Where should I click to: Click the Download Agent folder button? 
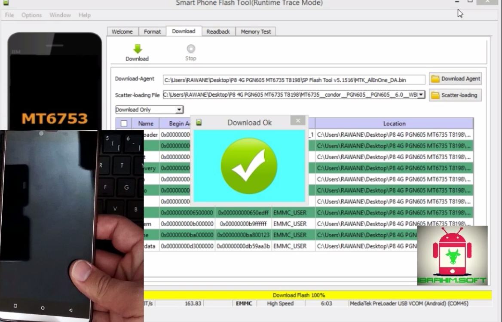tap(455, 79)
